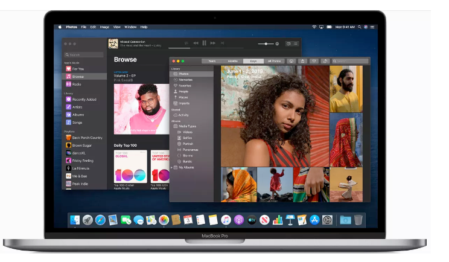Switch to the Years tab in Photos
The width and height of the screenshot is (449, 262).
[212, 61]
